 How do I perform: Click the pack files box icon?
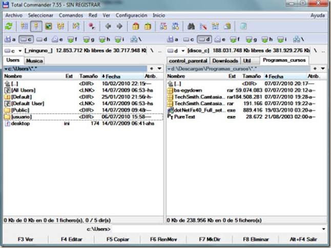136,27
